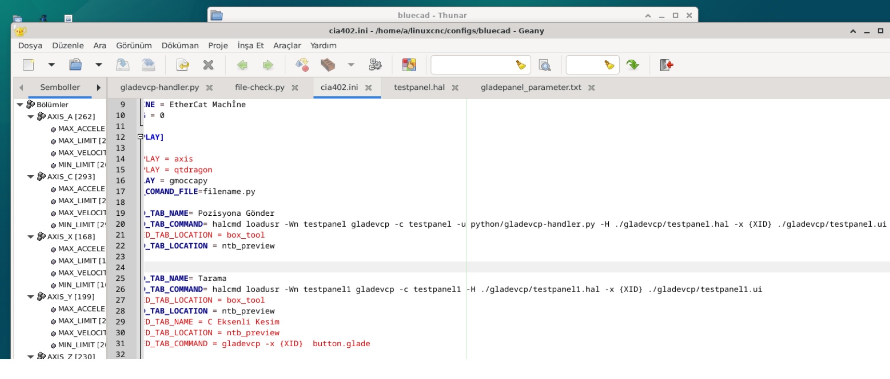Open the Düzenle menu
890x379 pixels.
coord(68,46)
